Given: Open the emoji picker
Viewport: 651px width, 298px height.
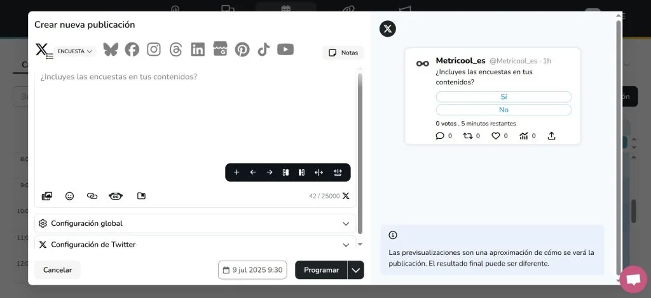Looking at the screenshot, I should pyautogui.click(x=70, y=196).
